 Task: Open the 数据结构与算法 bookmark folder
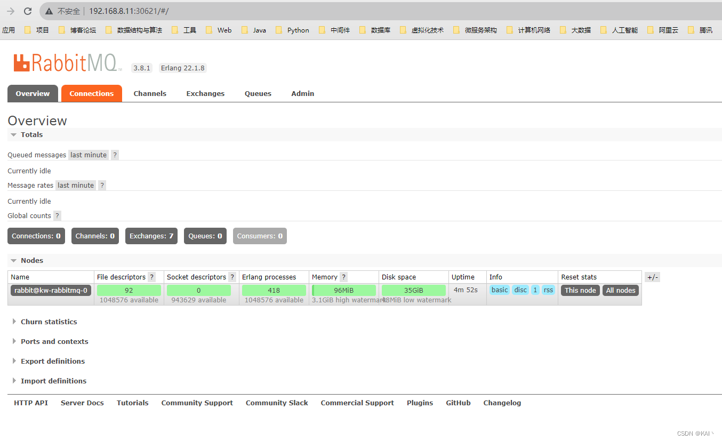tap(134, 30)
